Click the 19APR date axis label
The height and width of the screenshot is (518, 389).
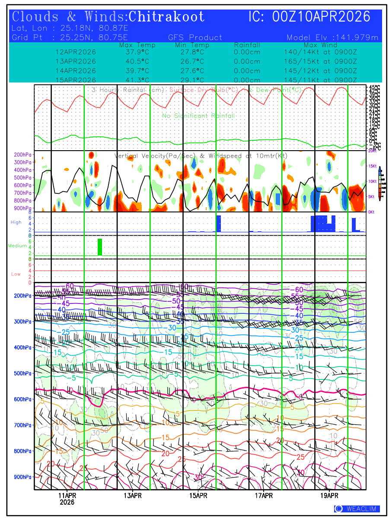329,495
